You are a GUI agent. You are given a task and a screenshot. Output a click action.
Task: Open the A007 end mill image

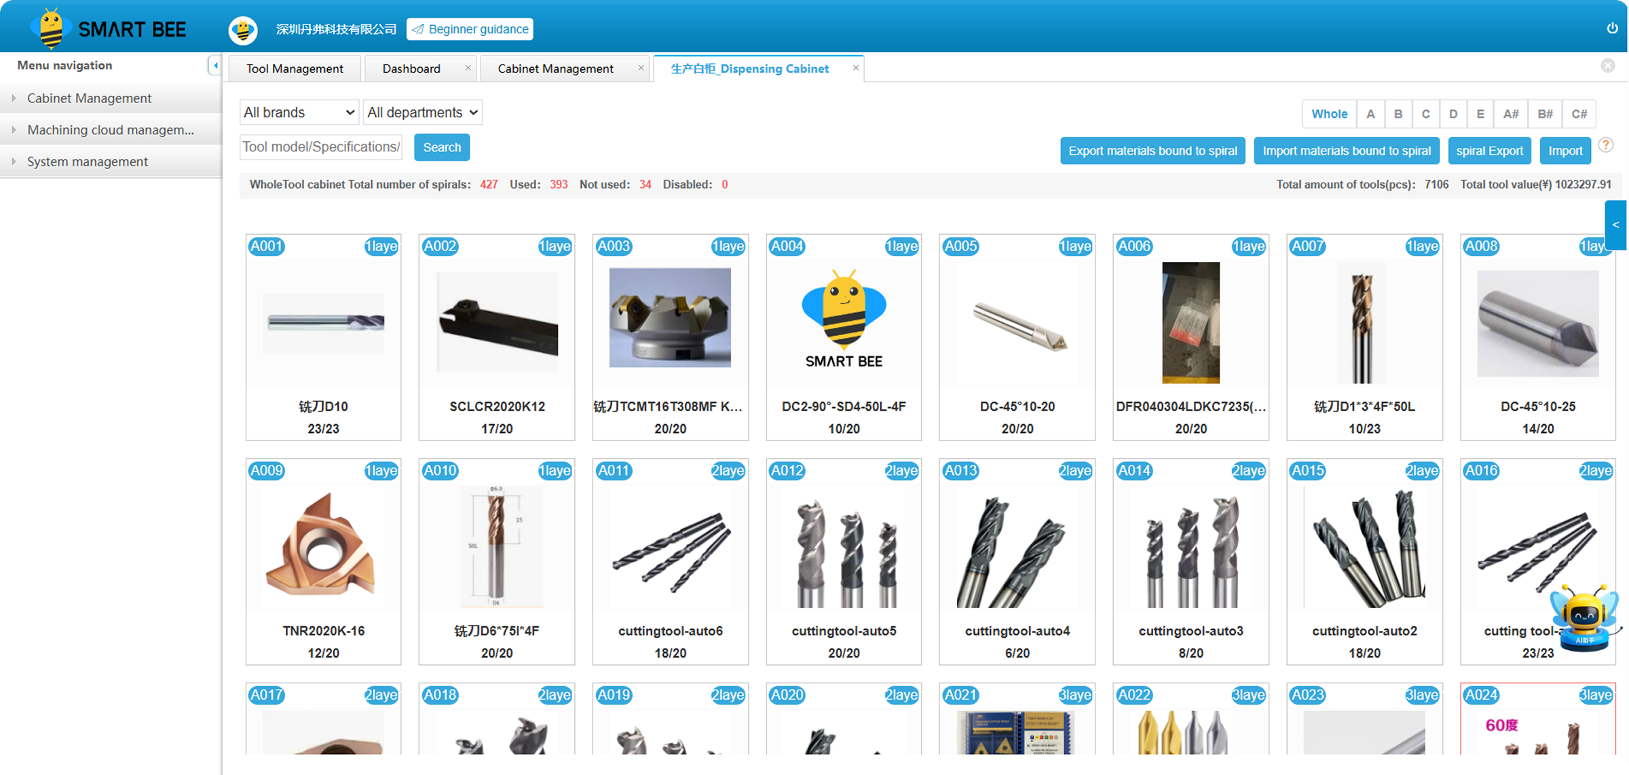click(1362, 324)
